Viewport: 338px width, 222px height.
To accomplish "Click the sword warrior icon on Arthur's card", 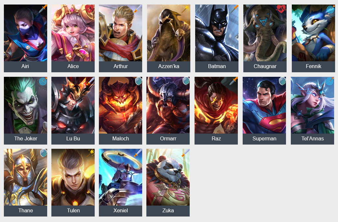I will point(138,9).
